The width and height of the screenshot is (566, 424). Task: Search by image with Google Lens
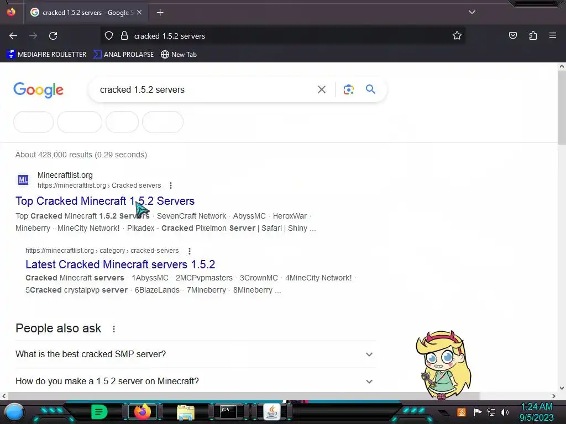point(348,89)
